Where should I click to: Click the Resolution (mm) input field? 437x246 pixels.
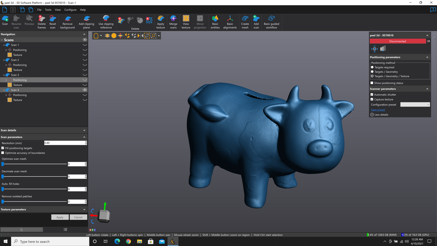click(x=64, y=143)
